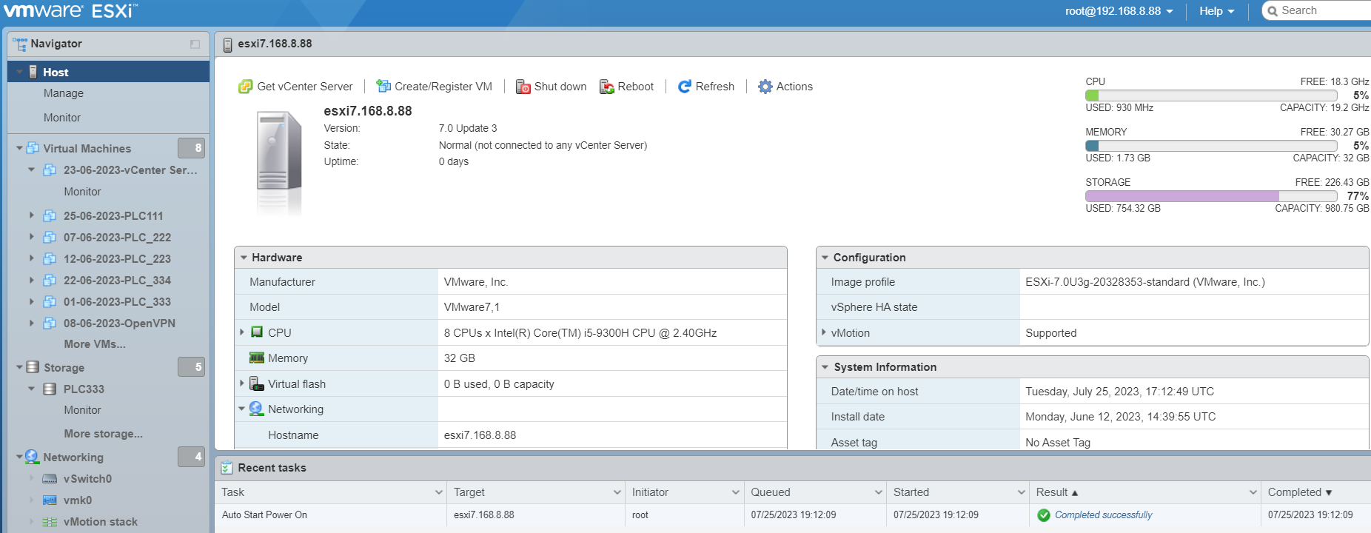Click the CPU usage progress bar
Screen dimensions: 1371x533
pyautogui.click(x=1211, y=95)
